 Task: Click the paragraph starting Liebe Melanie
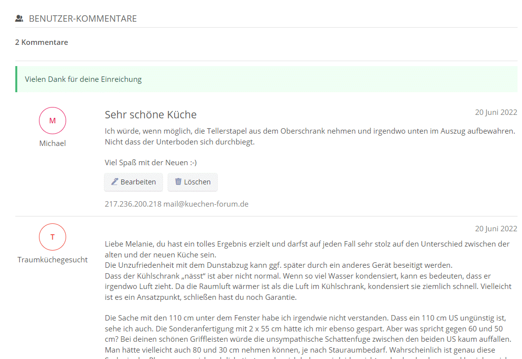[x=306, y=271]
